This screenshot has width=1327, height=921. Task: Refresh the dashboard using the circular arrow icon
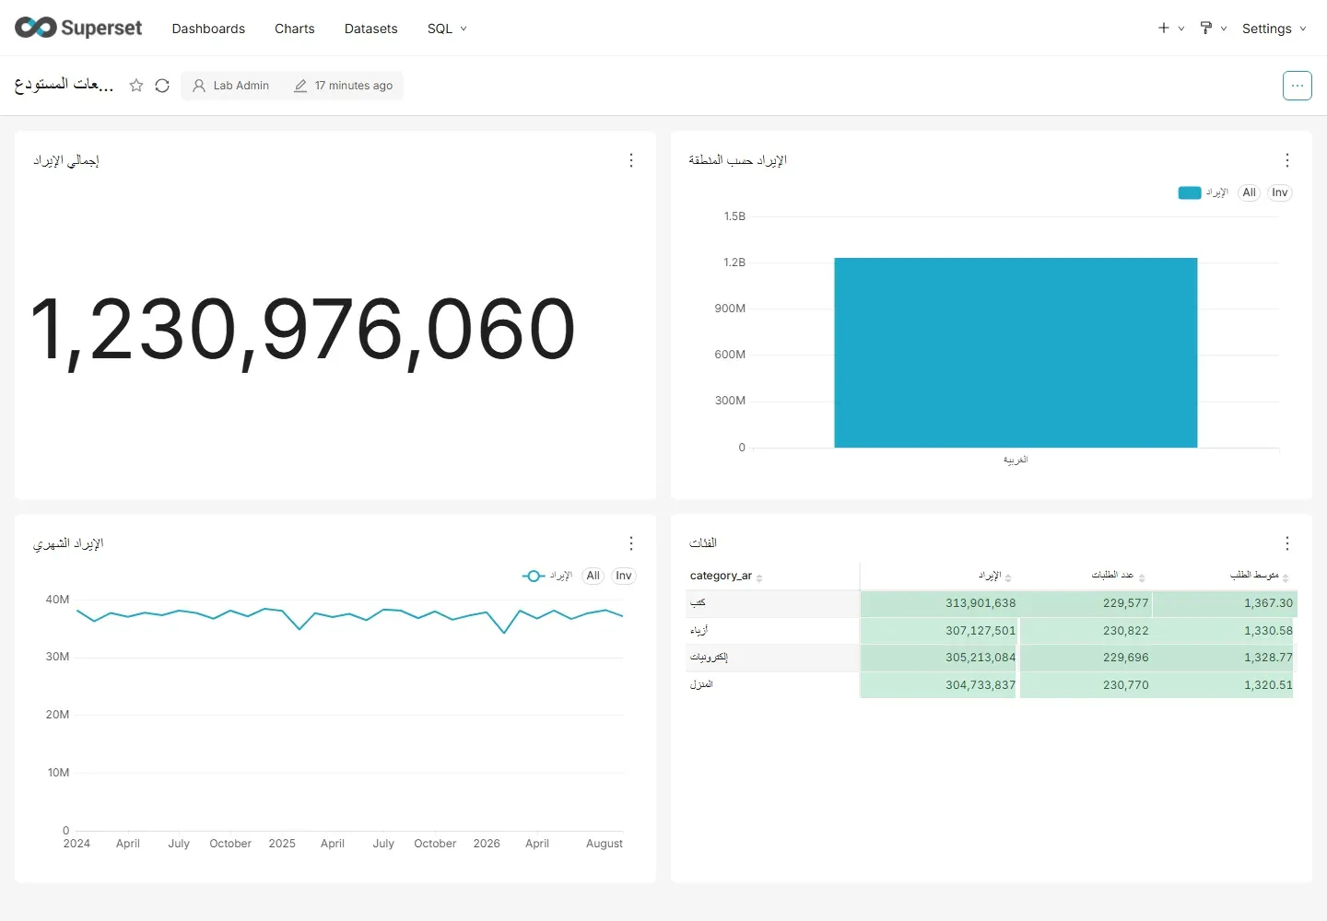click(x=162, y=86)
